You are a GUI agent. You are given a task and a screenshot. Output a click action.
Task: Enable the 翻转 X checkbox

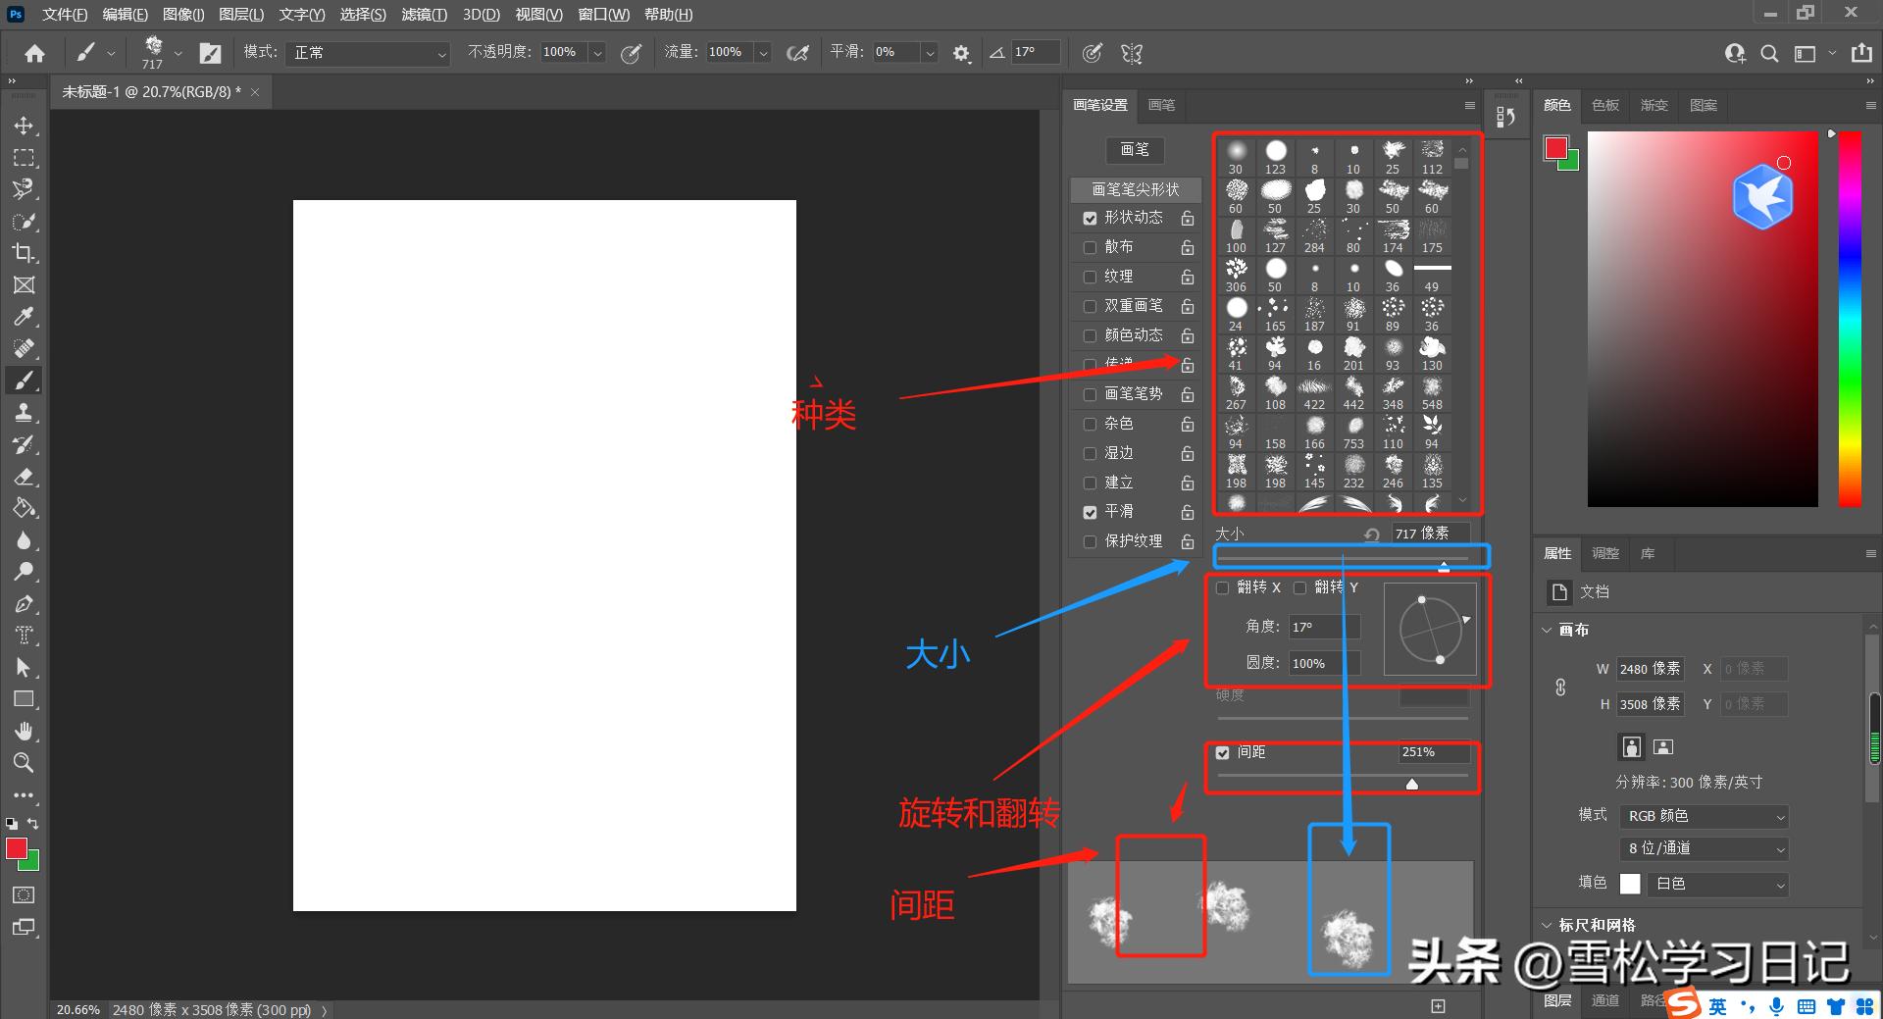tap(1222, 587)
